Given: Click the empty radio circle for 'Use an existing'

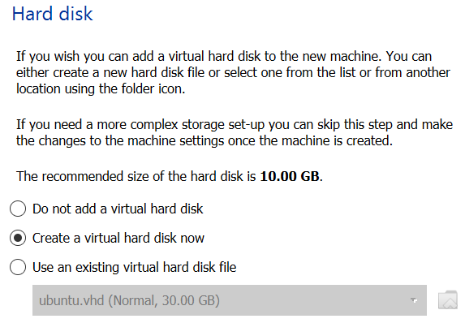Looking at the screenshot, I should [18, 267].
